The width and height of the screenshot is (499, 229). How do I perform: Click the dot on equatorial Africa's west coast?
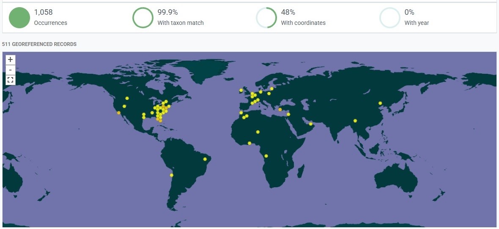pos(266,156)
